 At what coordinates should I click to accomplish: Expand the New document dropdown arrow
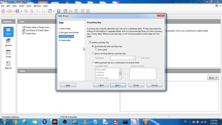(x=7, y=11)
